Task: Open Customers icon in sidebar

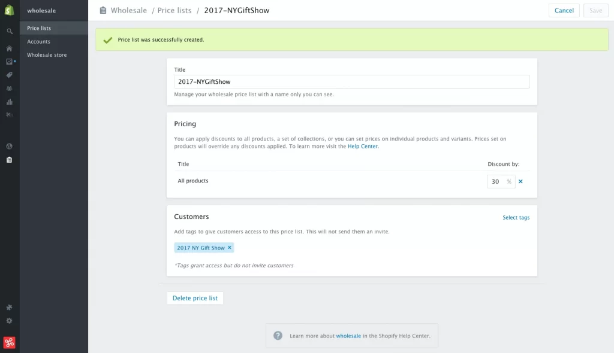Action: click(x=10, y=88)
